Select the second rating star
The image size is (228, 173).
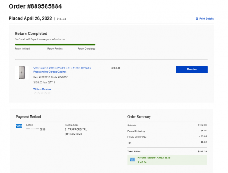[39, 93]
